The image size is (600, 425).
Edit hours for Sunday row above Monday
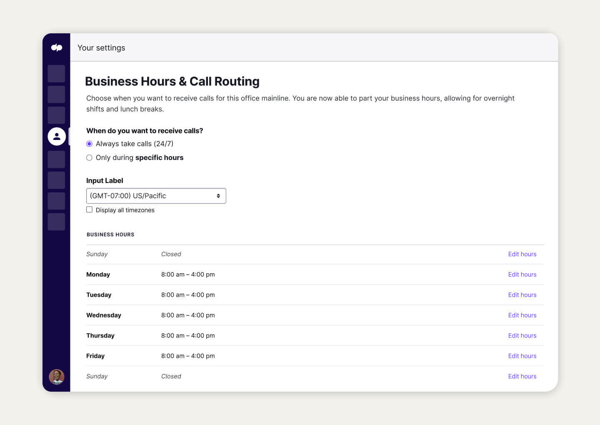522,254
